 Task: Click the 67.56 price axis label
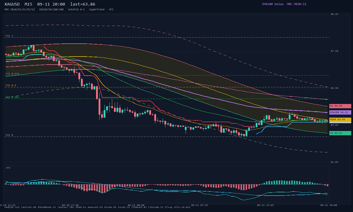click(335, 51)
